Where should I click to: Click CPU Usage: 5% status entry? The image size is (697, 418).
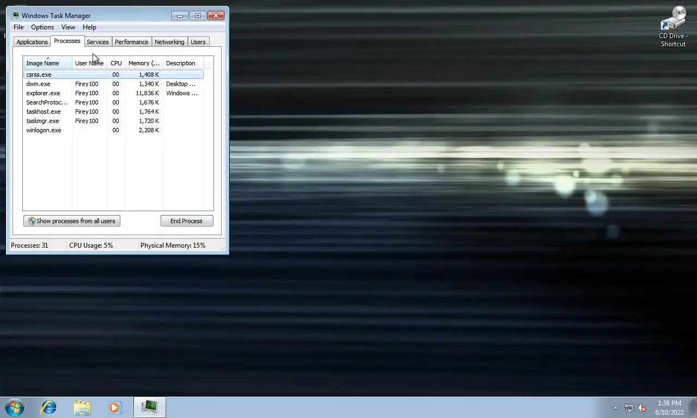pyautogui.click(x=91, y=245)
